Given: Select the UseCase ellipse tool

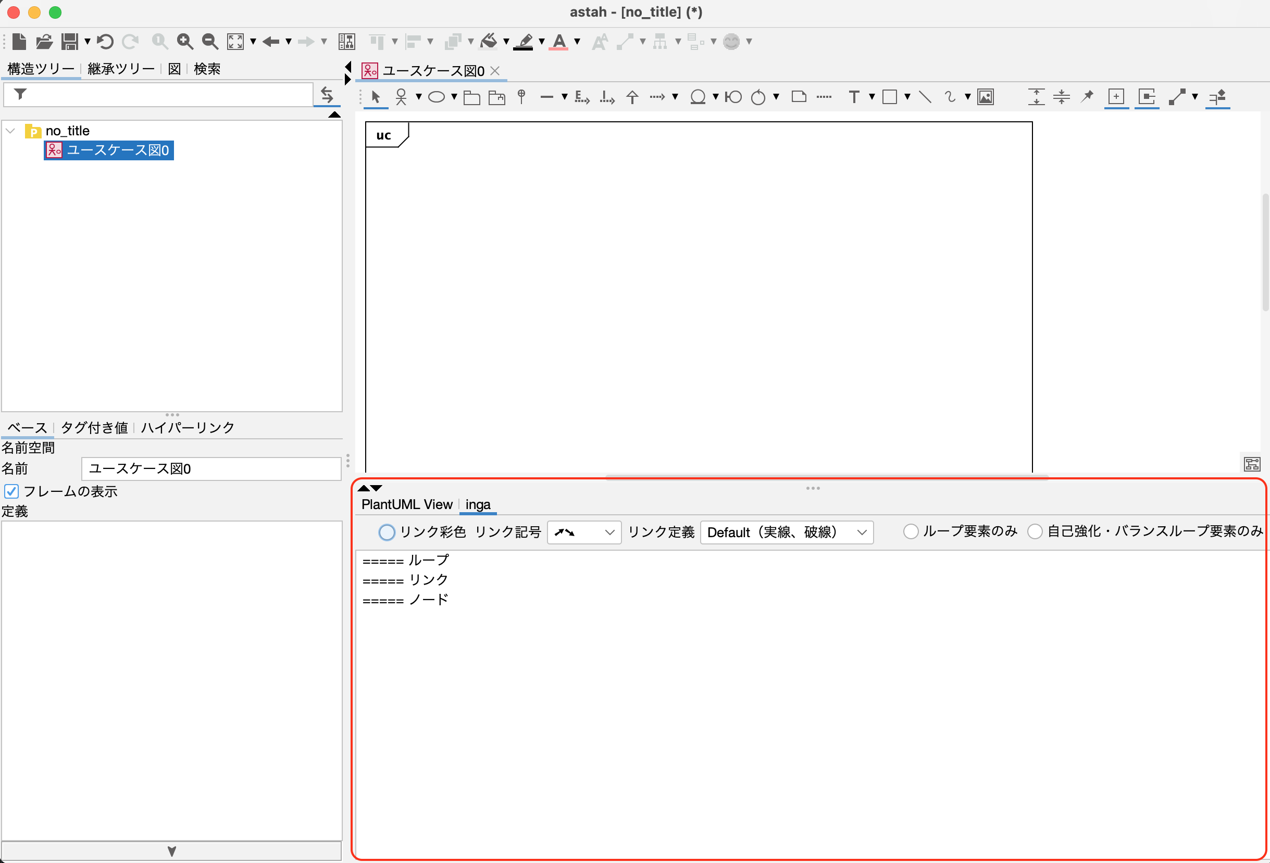Looking at the screenshot, I should 436,97.
